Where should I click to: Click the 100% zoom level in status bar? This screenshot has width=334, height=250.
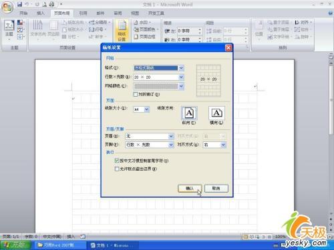280,237
